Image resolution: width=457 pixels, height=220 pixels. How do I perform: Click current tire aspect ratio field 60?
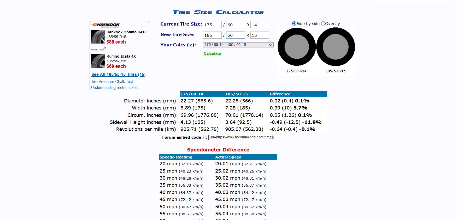click(236, 25)
